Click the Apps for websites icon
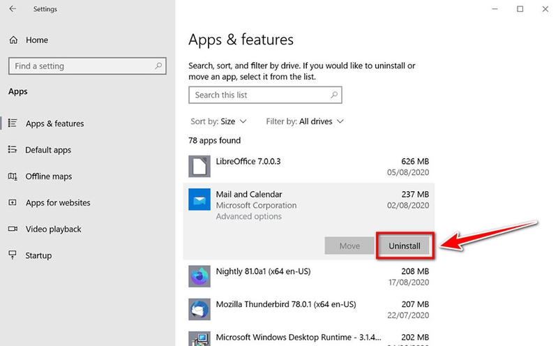 13,202
